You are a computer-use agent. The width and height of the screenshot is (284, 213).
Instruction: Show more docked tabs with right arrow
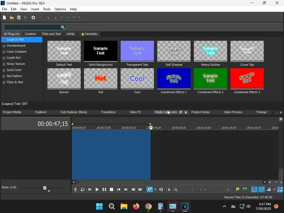281,112
